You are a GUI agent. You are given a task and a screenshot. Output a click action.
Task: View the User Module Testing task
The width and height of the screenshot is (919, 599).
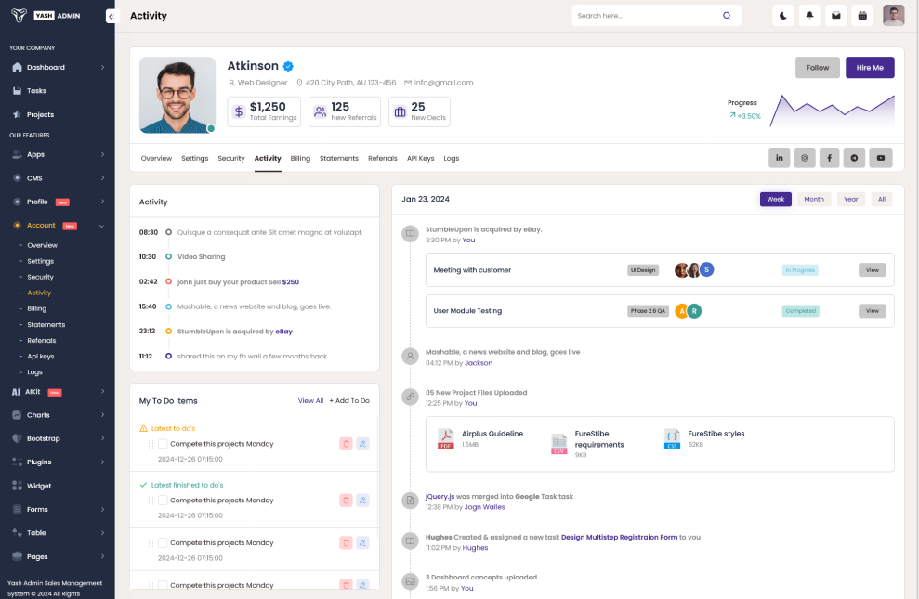[873, 311]
